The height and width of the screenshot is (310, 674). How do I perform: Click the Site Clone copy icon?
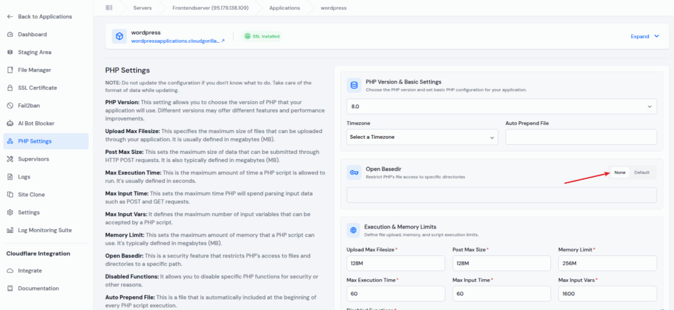11,195
